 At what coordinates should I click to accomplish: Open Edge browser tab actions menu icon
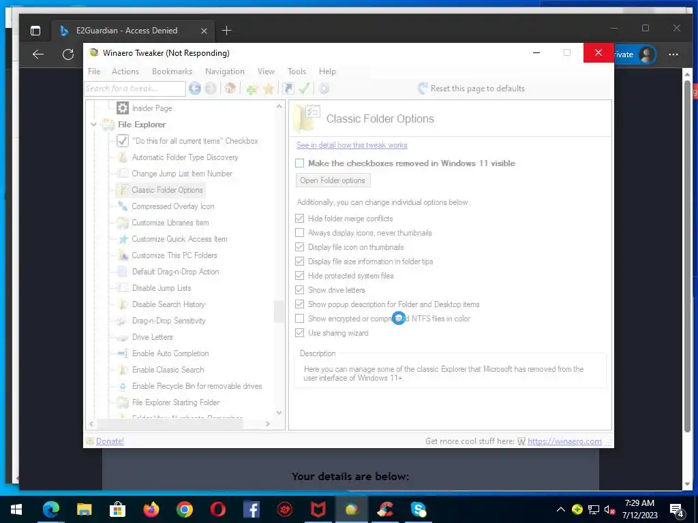(35, 30)
